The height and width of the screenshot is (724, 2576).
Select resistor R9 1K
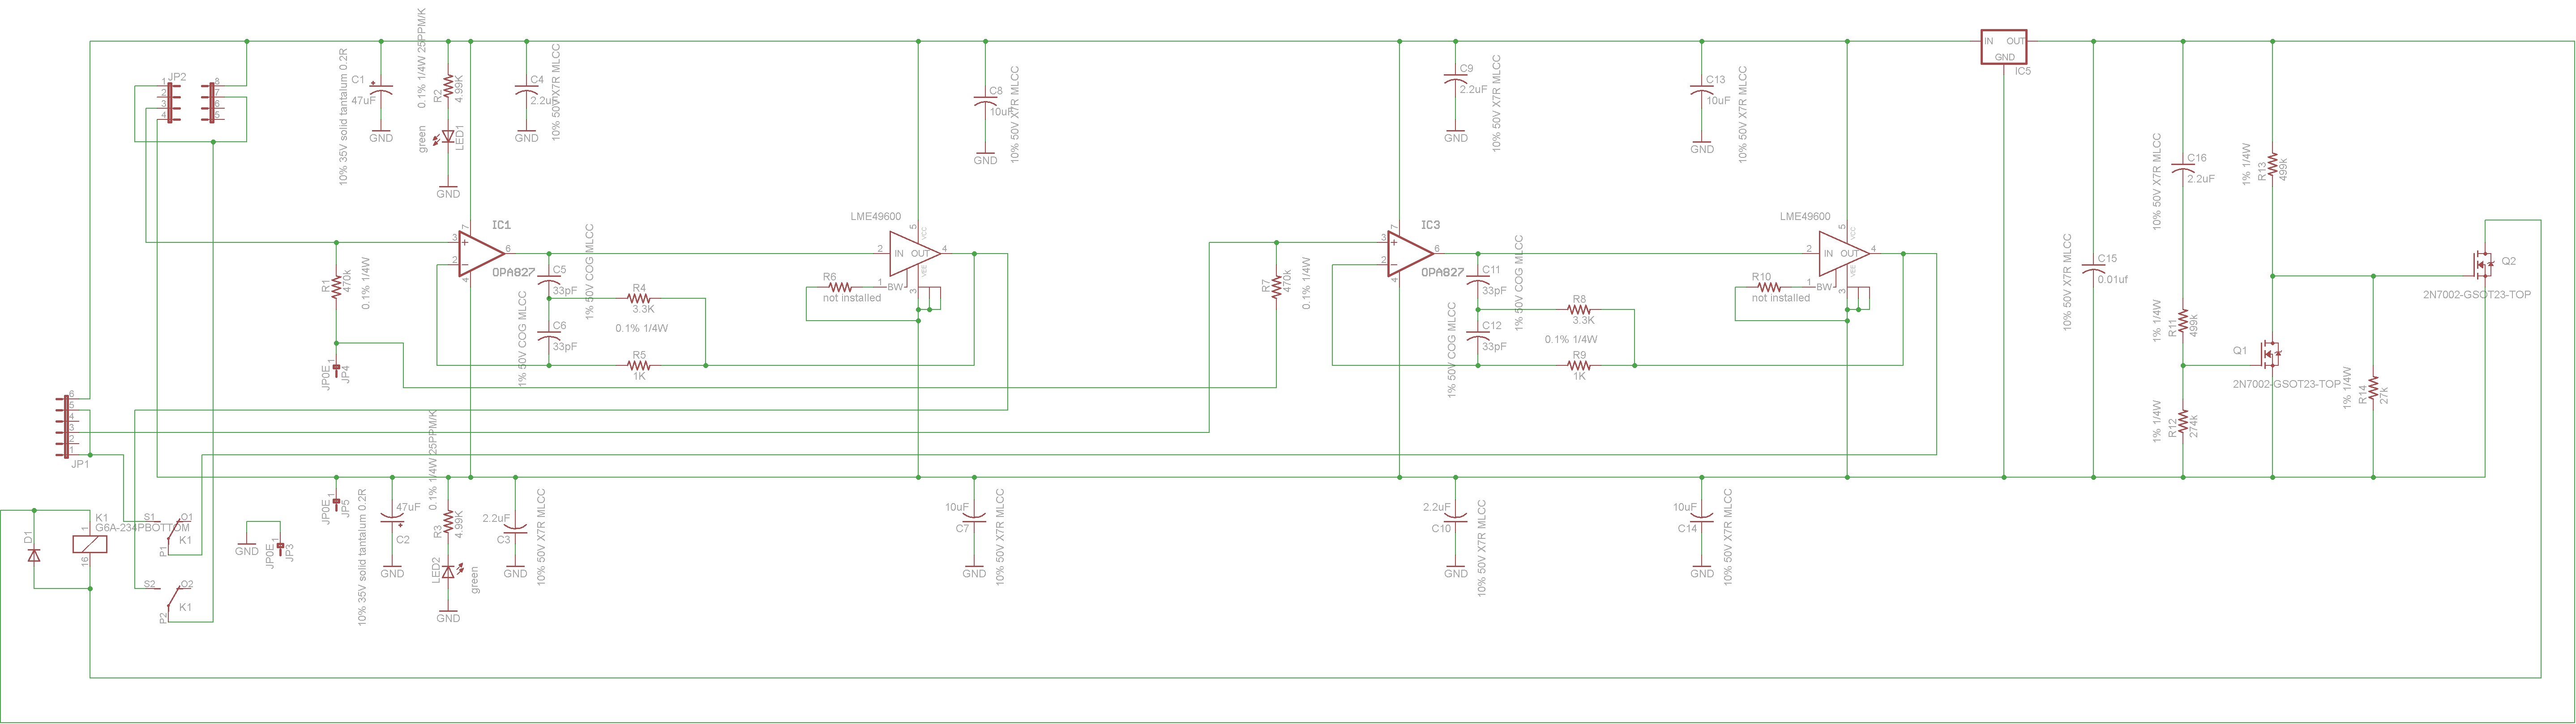tap(1579, 365)
